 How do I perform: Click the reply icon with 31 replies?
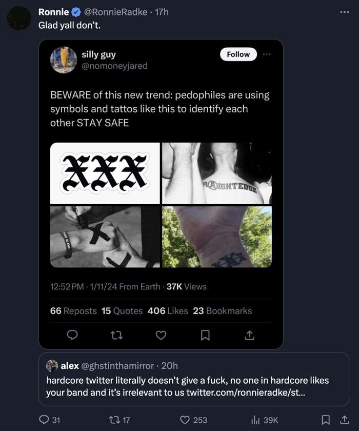coord(45,420)
